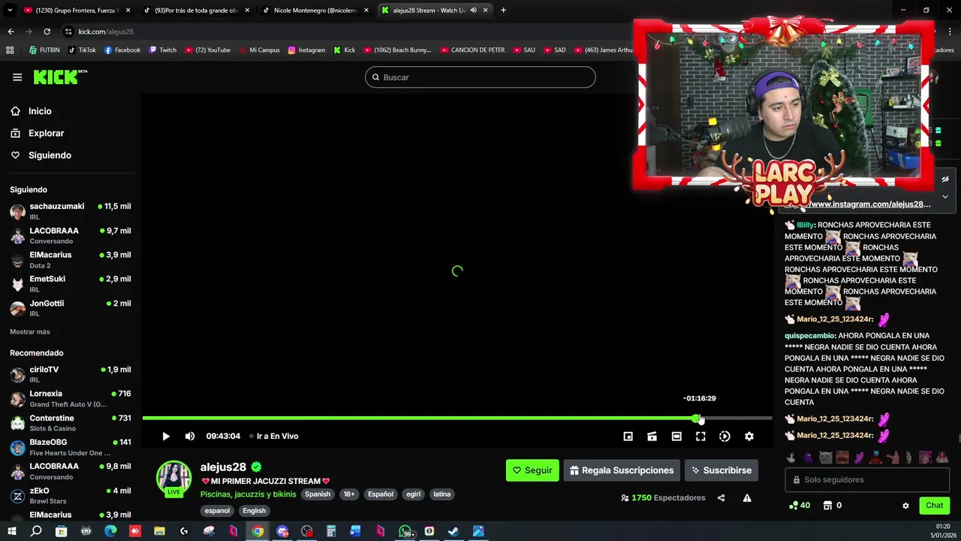The image size is (961, 541).
Task: Mute audio on alejus28 Stream tab
Action: (x=473, y=11)
